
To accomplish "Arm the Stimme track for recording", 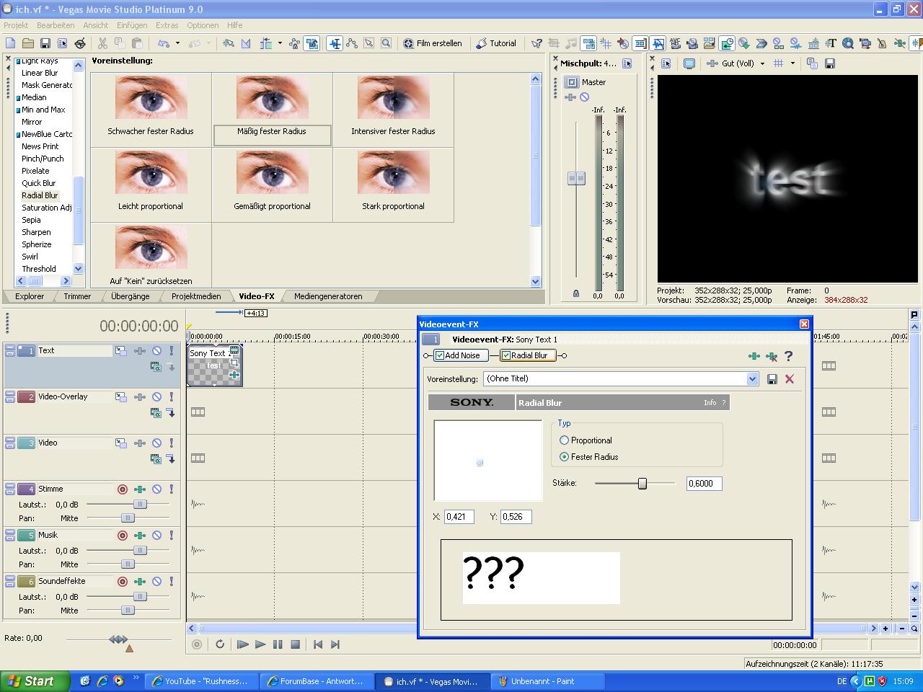I will point(123,489).
